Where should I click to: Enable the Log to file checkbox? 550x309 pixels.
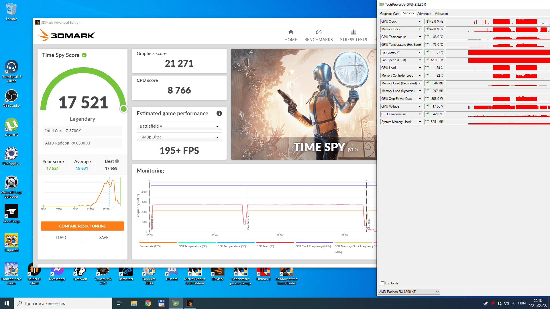tap(382, 283)
